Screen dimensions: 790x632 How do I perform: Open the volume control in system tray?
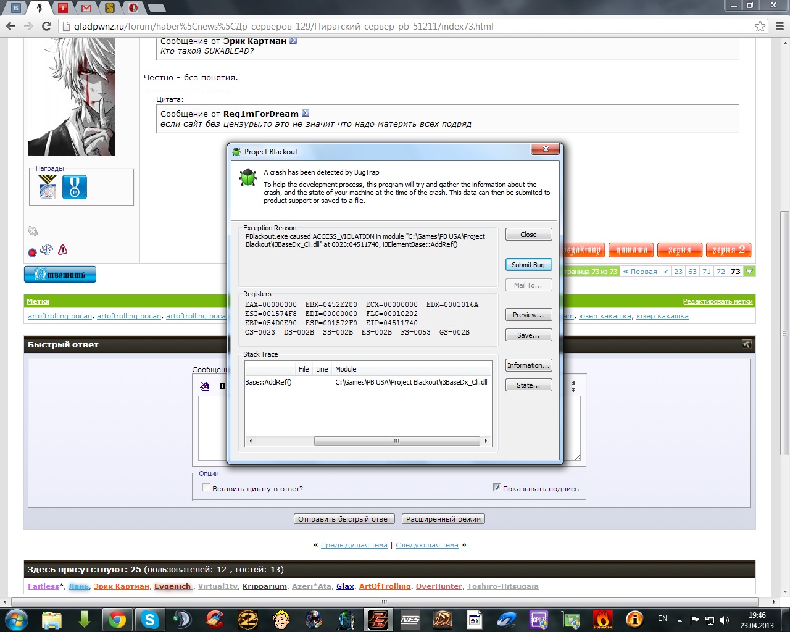pyautogui.click(x=725, y=620)
